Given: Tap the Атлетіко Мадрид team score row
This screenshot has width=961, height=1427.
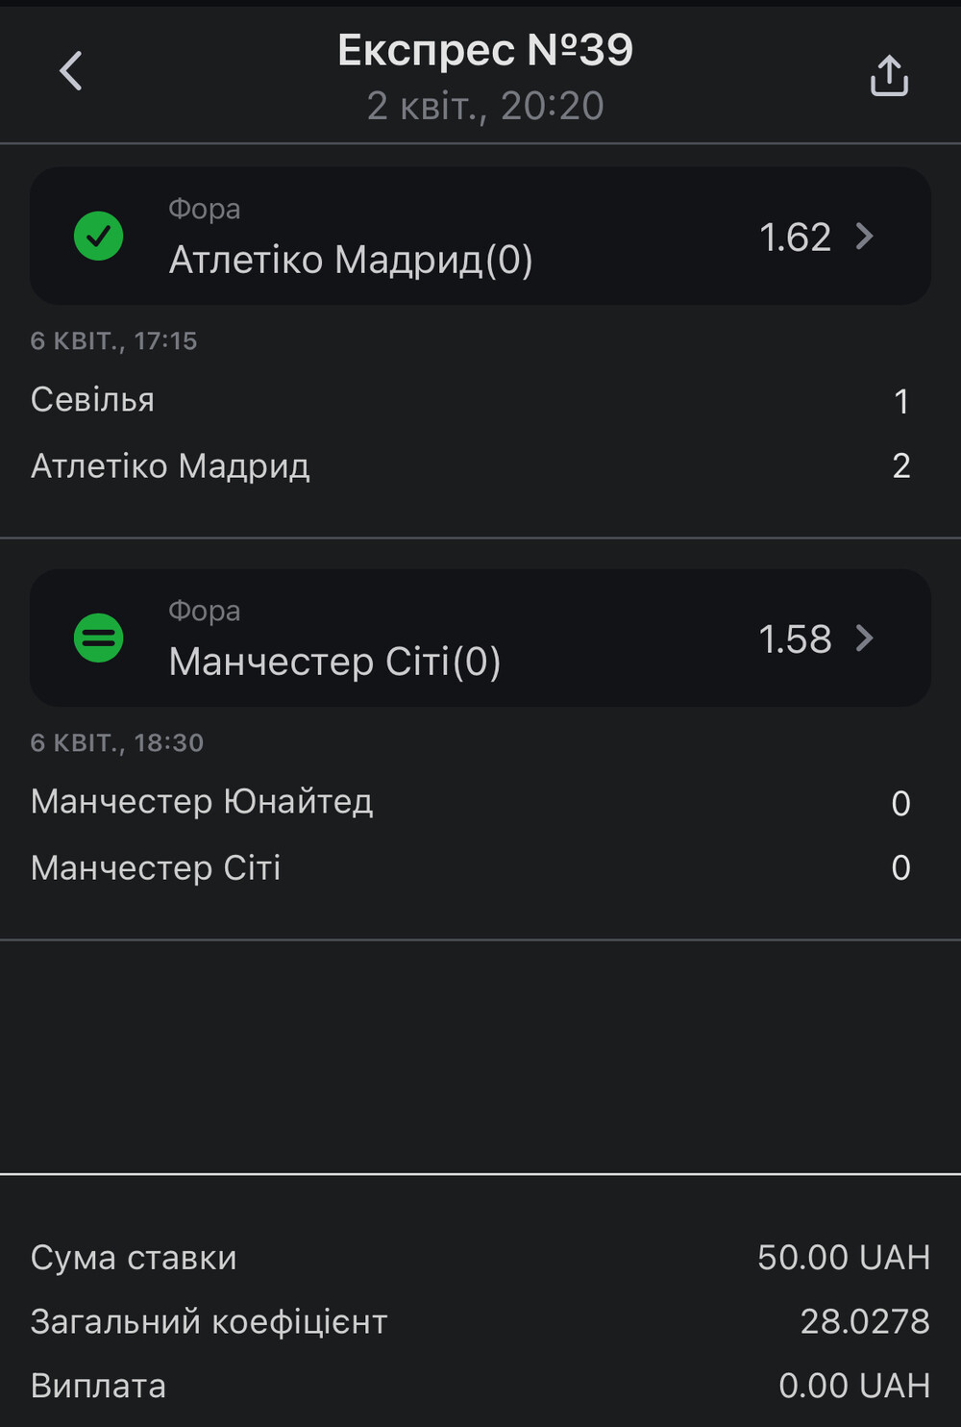Looking at the screenshot, I should pyautogui.click(x=471, y=466).
